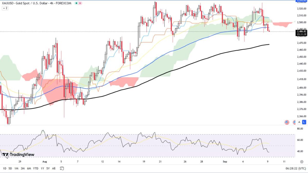
Task: Select the 1D time range
Action: pos(5,168)
